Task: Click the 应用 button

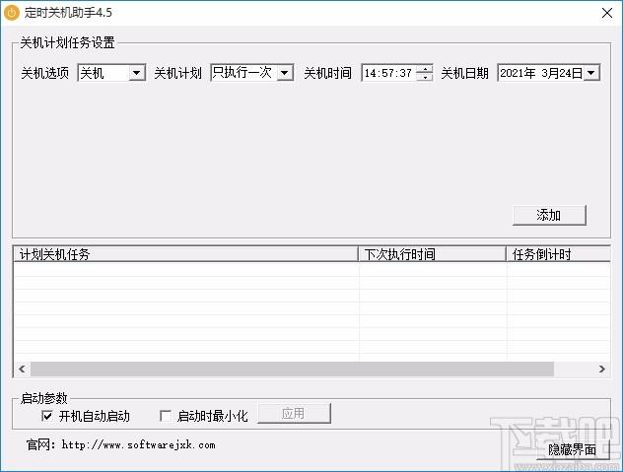Action: [x=294, y=414]
